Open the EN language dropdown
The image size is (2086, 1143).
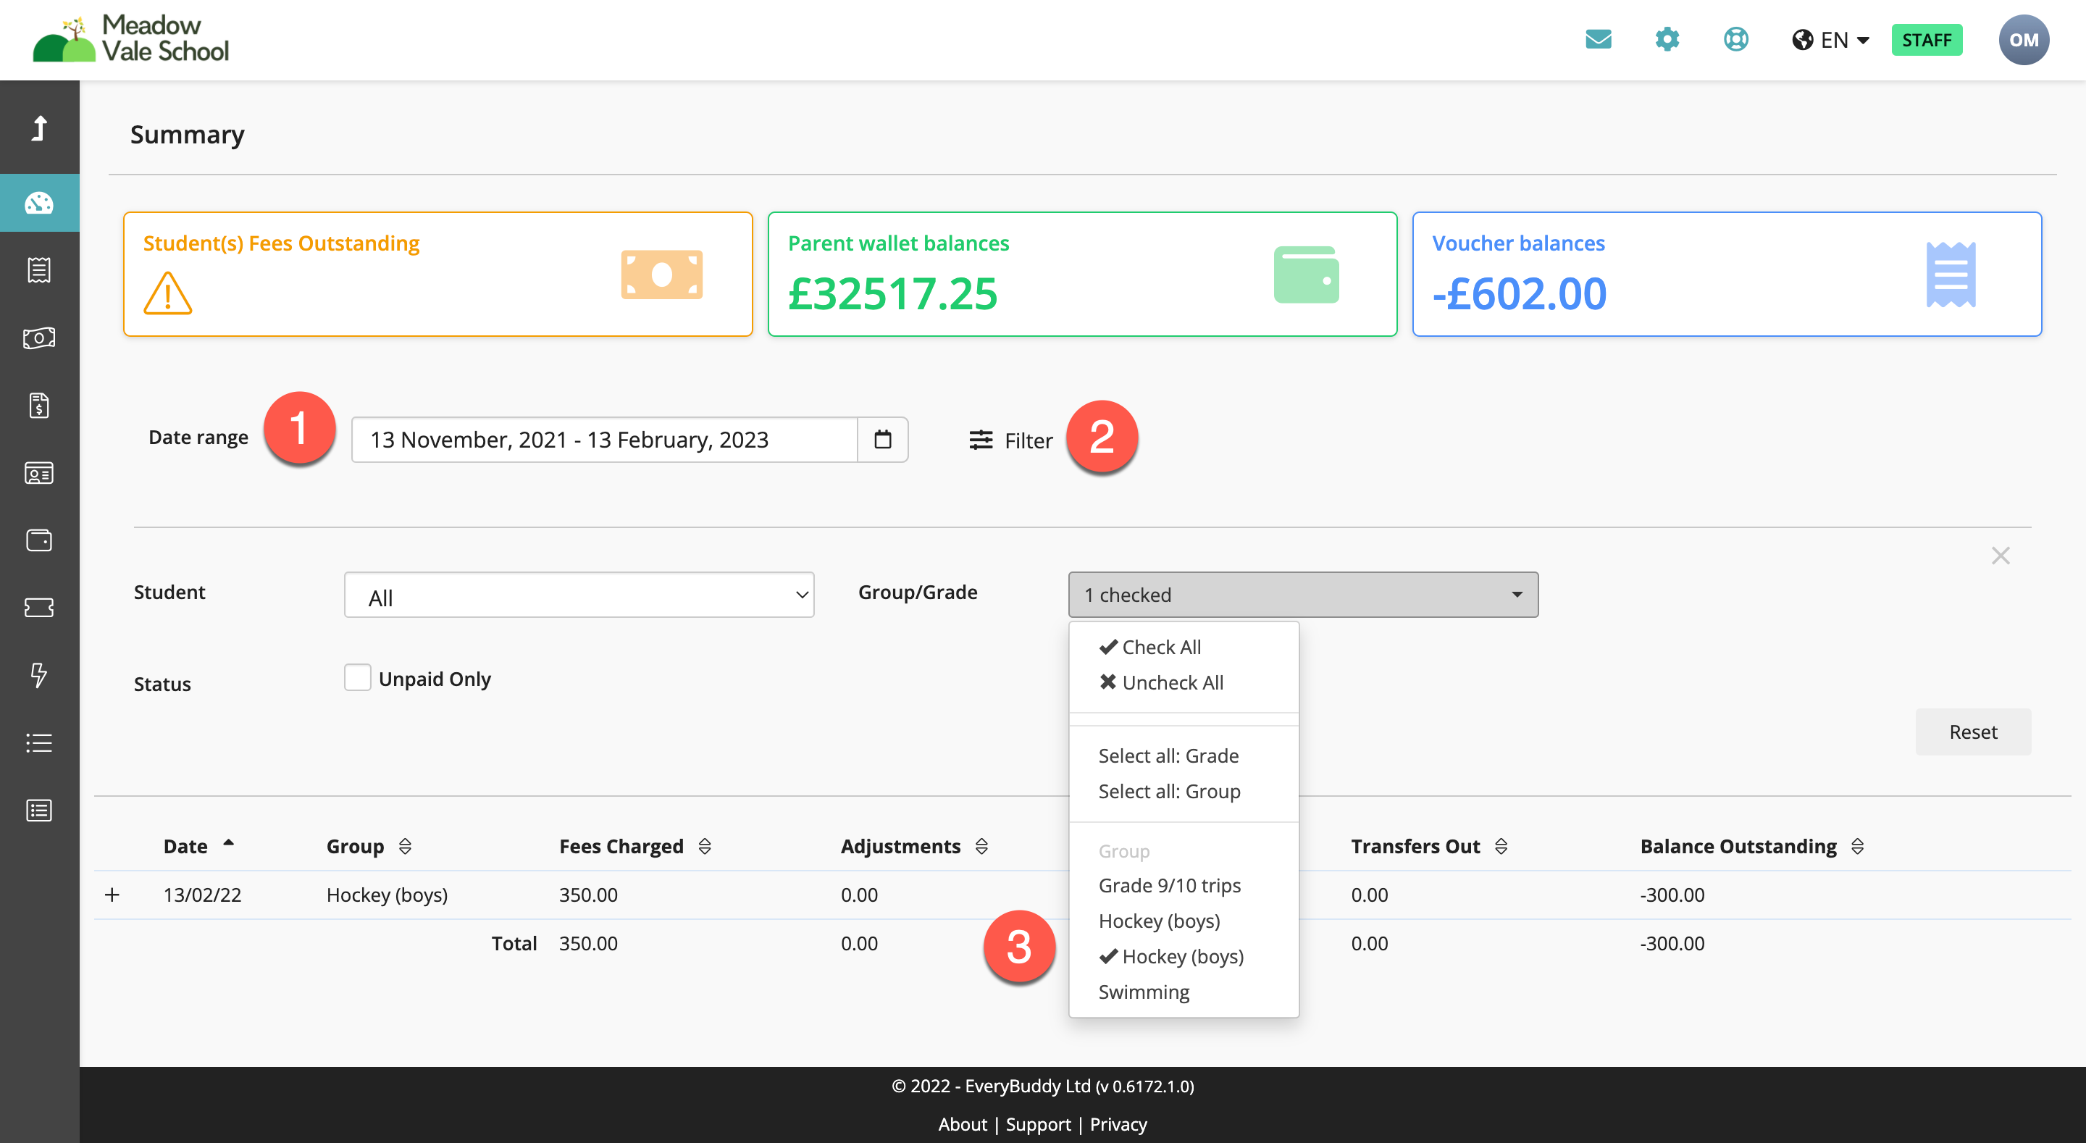[x=1831, y=40]
